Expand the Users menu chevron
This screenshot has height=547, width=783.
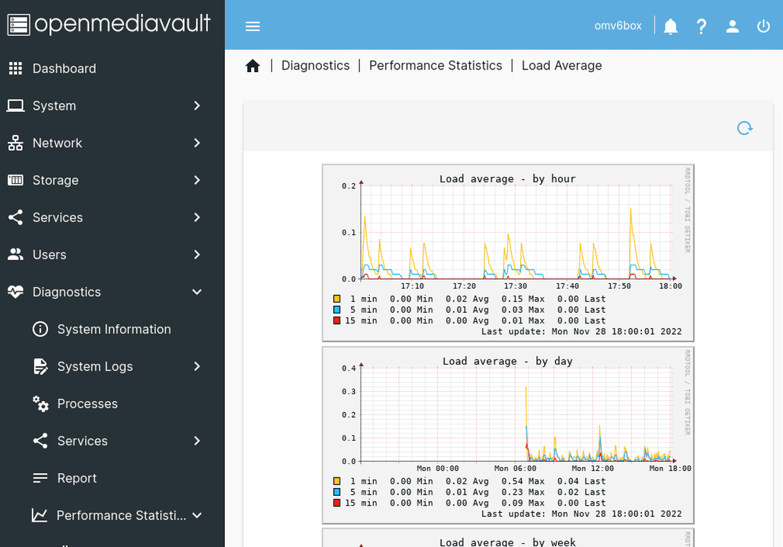tap(197, 254)
